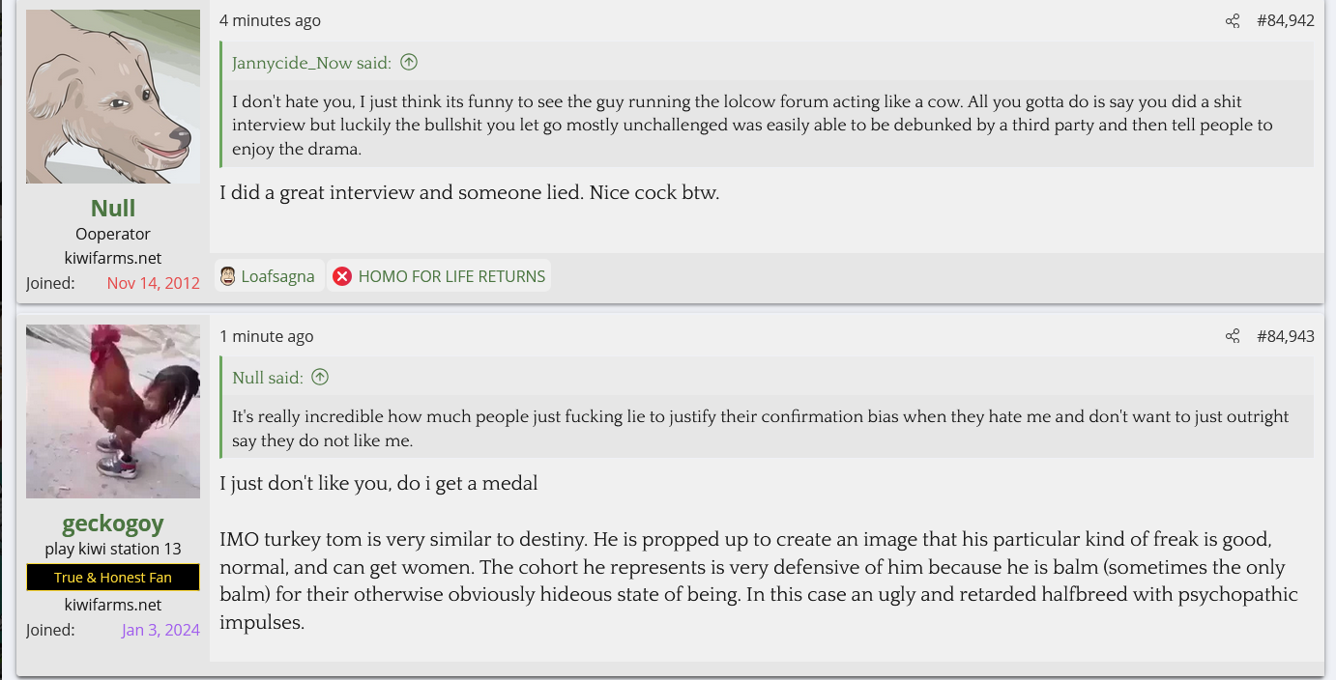Click 'Jannycide_Now said:' quote header

(311, 63)
